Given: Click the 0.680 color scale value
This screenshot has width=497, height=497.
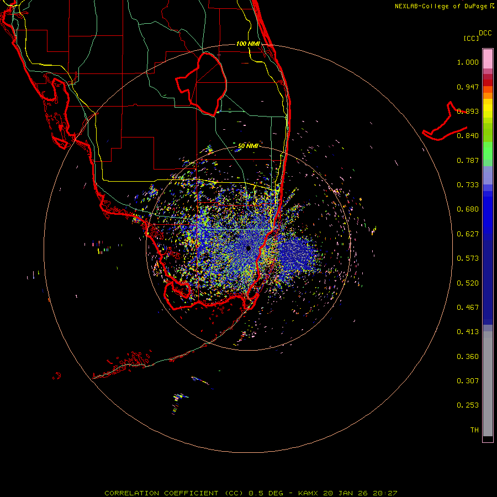Looking at the screenshot, I should [468, 209].
